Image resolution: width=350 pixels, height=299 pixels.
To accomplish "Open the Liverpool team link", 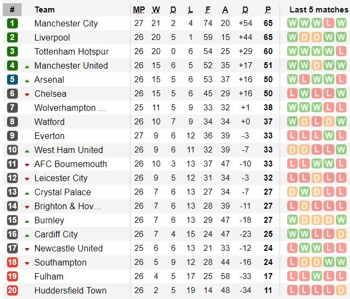I will click(52, 37).
